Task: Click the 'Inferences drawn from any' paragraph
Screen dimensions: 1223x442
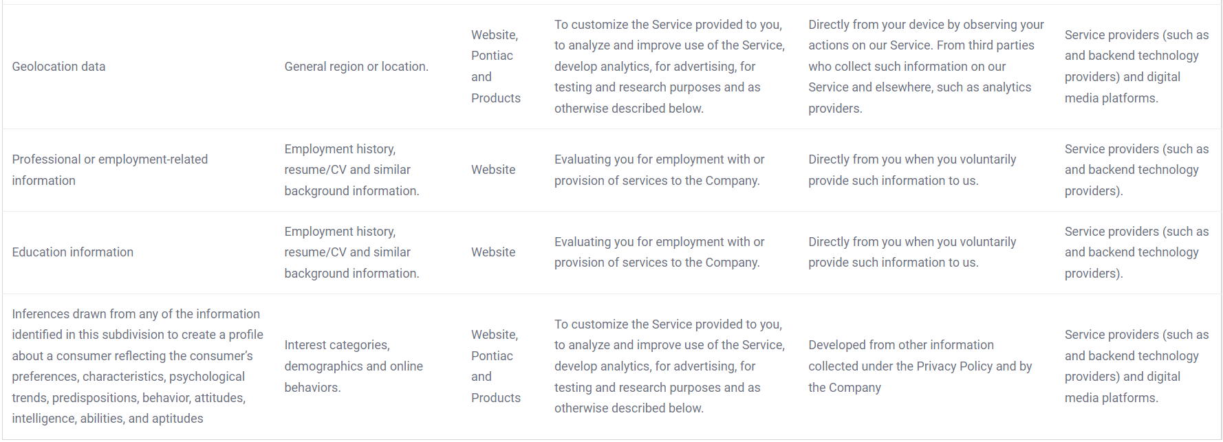Action: tap(138, 366)
